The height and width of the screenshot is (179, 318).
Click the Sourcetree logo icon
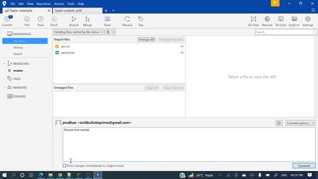pos(4,3)
